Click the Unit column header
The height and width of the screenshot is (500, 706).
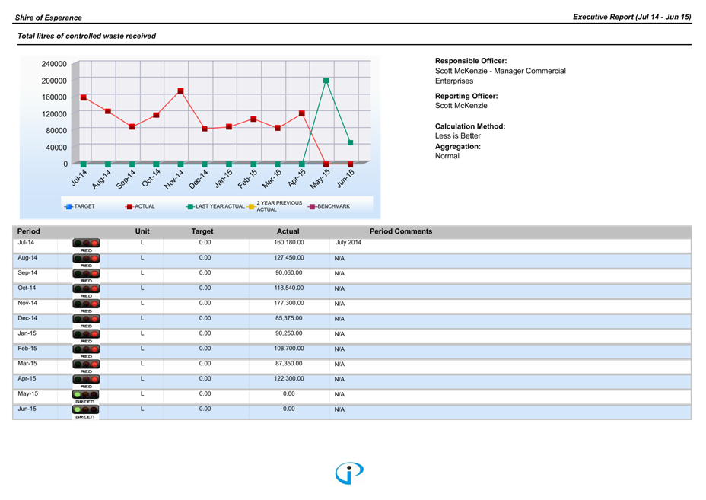(142, 231)
